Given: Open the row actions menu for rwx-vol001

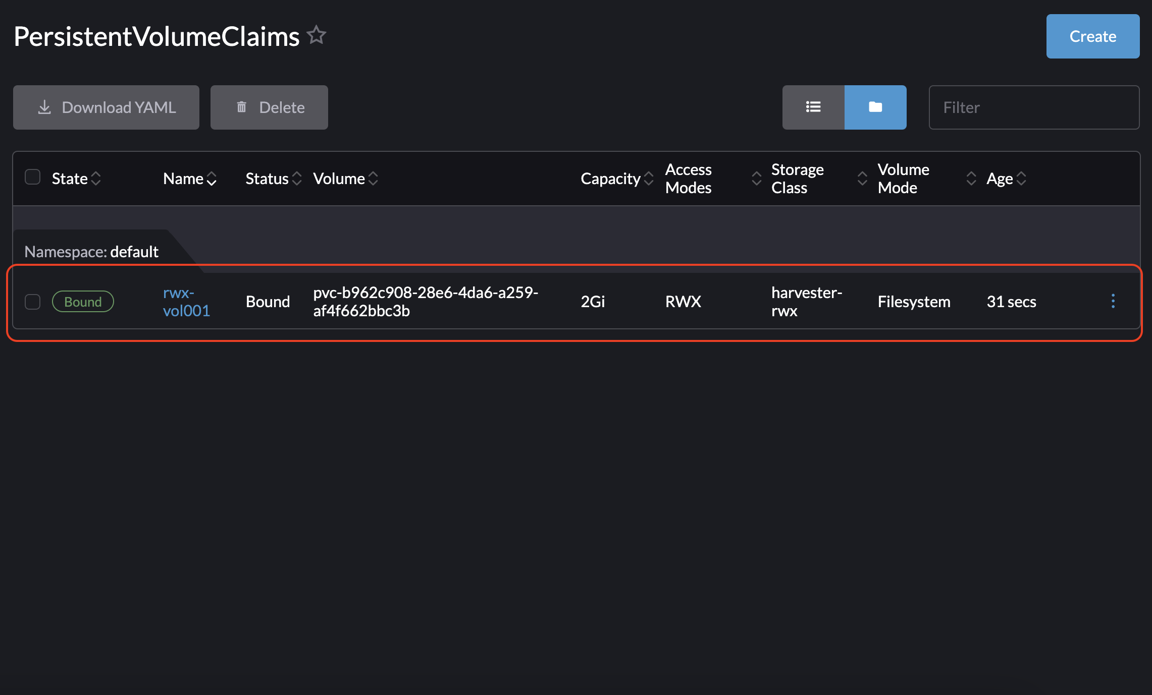Looking at the screenshot, I should coord(1113,301).
